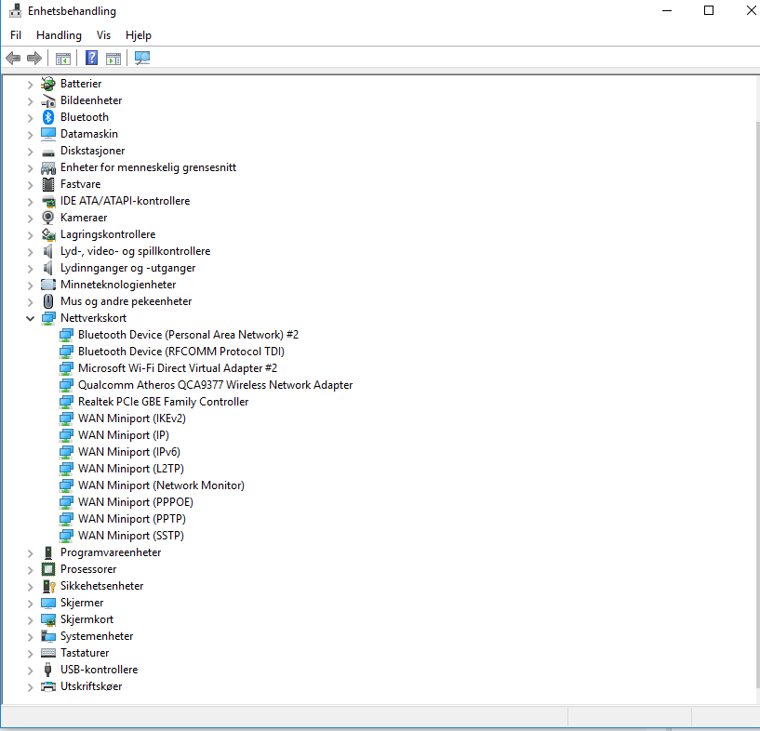Select WAN Miniport (IPv6)
The image size is (760, 731).
(x=129, y=452)
